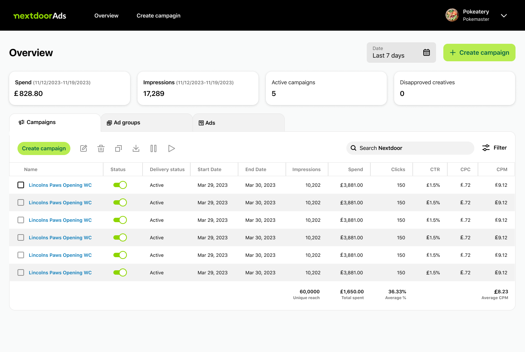The image size is (525, 352).
Task: Tick the checkbox in the sixth campaign row
Action: pos(21,272)
